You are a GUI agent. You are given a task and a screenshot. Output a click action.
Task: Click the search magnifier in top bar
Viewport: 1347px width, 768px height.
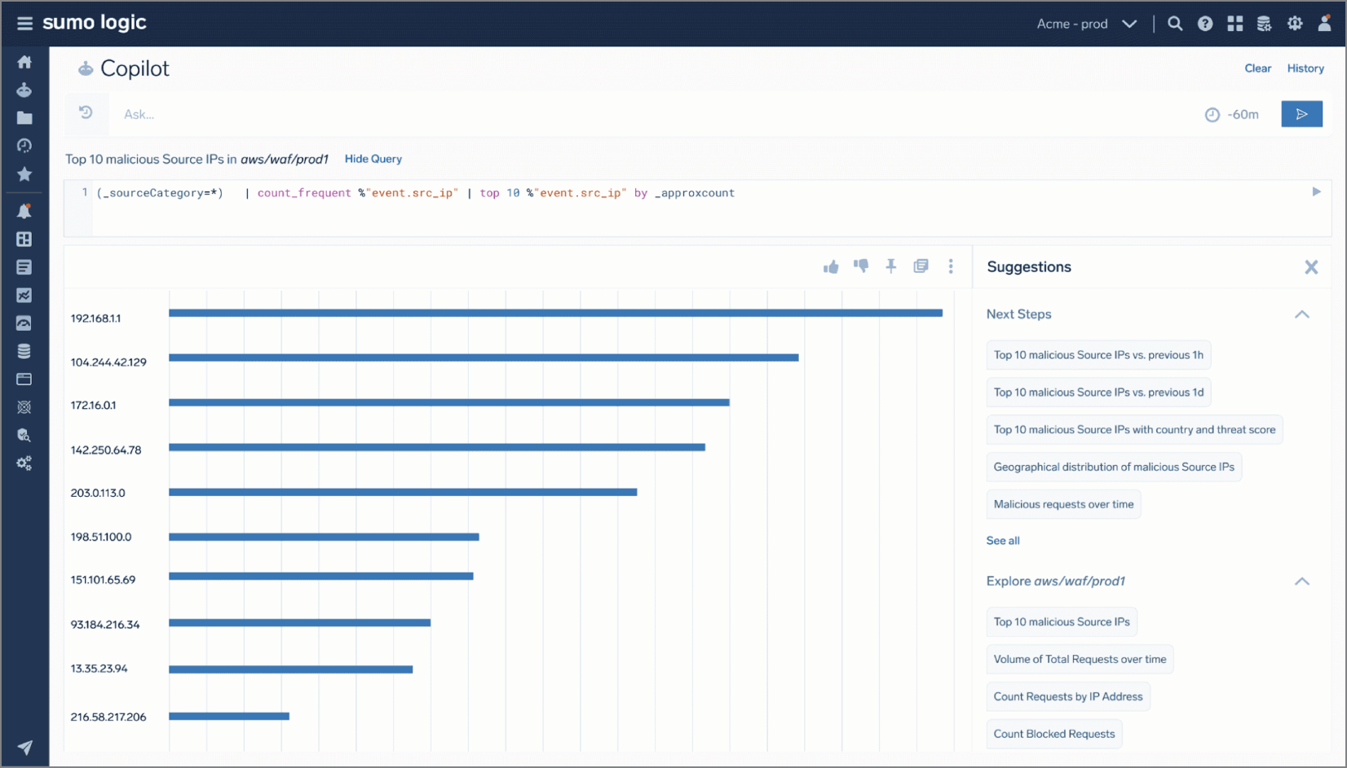(1174, 24)
